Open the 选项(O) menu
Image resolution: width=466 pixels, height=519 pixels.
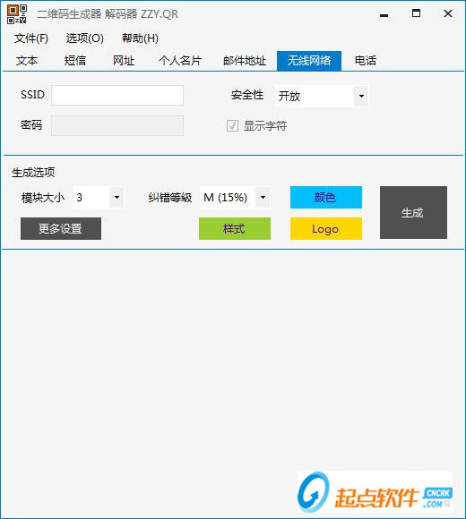pos(85,38)
